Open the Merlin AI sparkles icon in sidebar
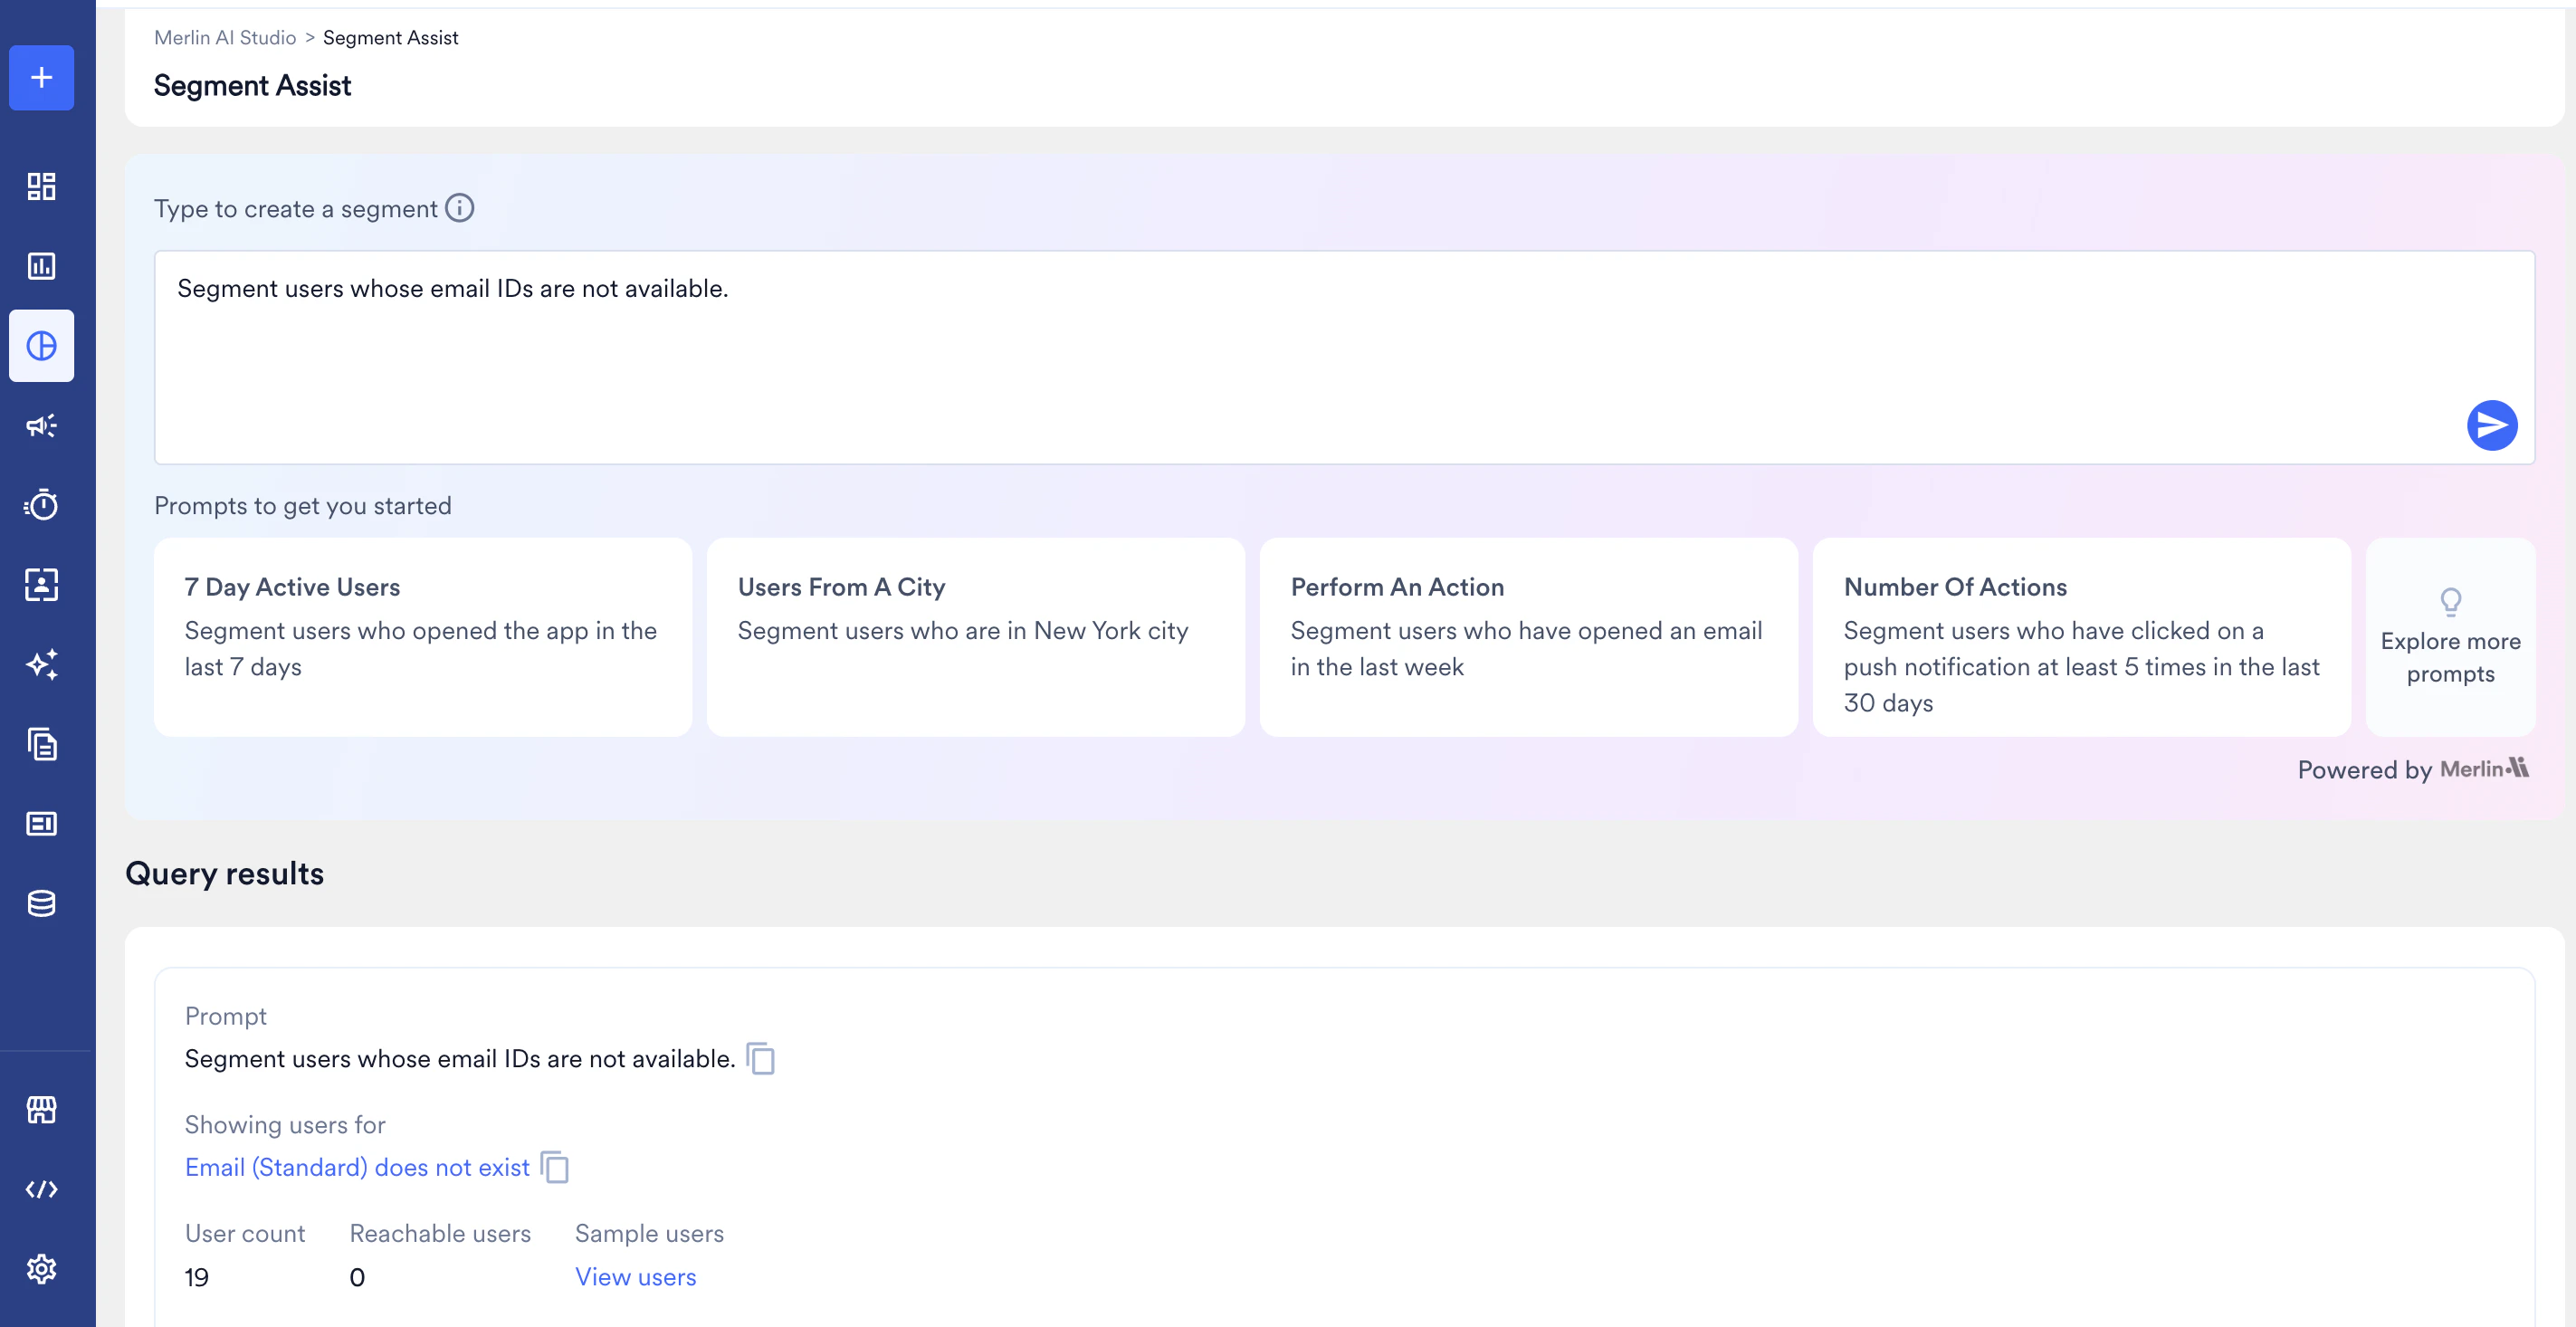 tap(41, 664)
